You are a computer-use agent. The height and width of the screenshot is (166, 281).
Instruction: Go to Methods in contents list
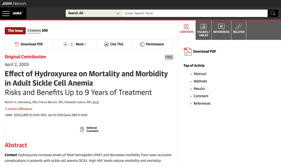coord(200,82)
